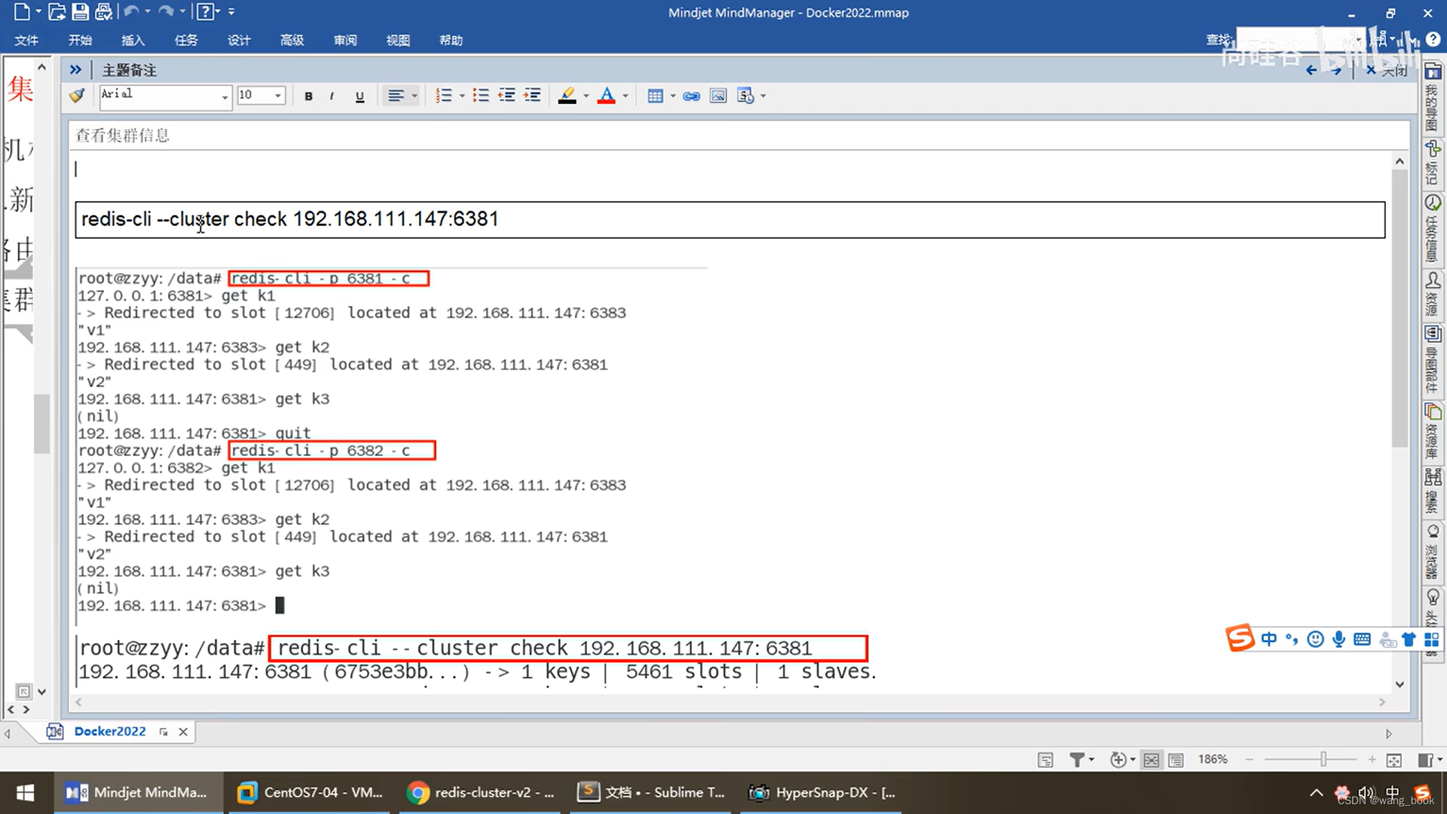Click the zoom slider handle in the status bar
This screenshot has width=1447, height=814.
point(1323,760)
